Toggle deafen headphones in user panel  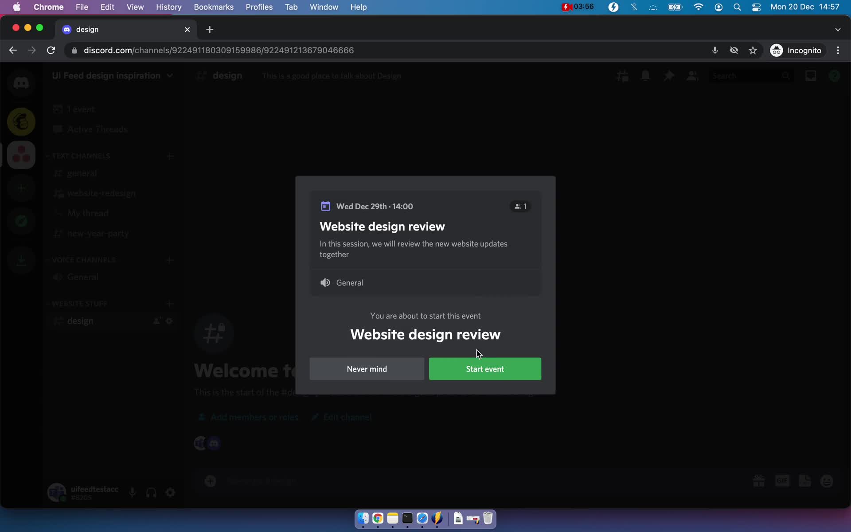click(151, 492)
